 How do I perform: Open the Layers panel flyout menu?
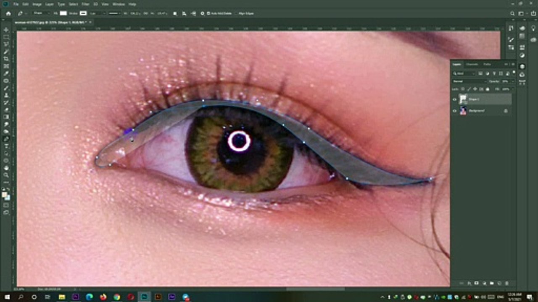(x=513, y=64)
